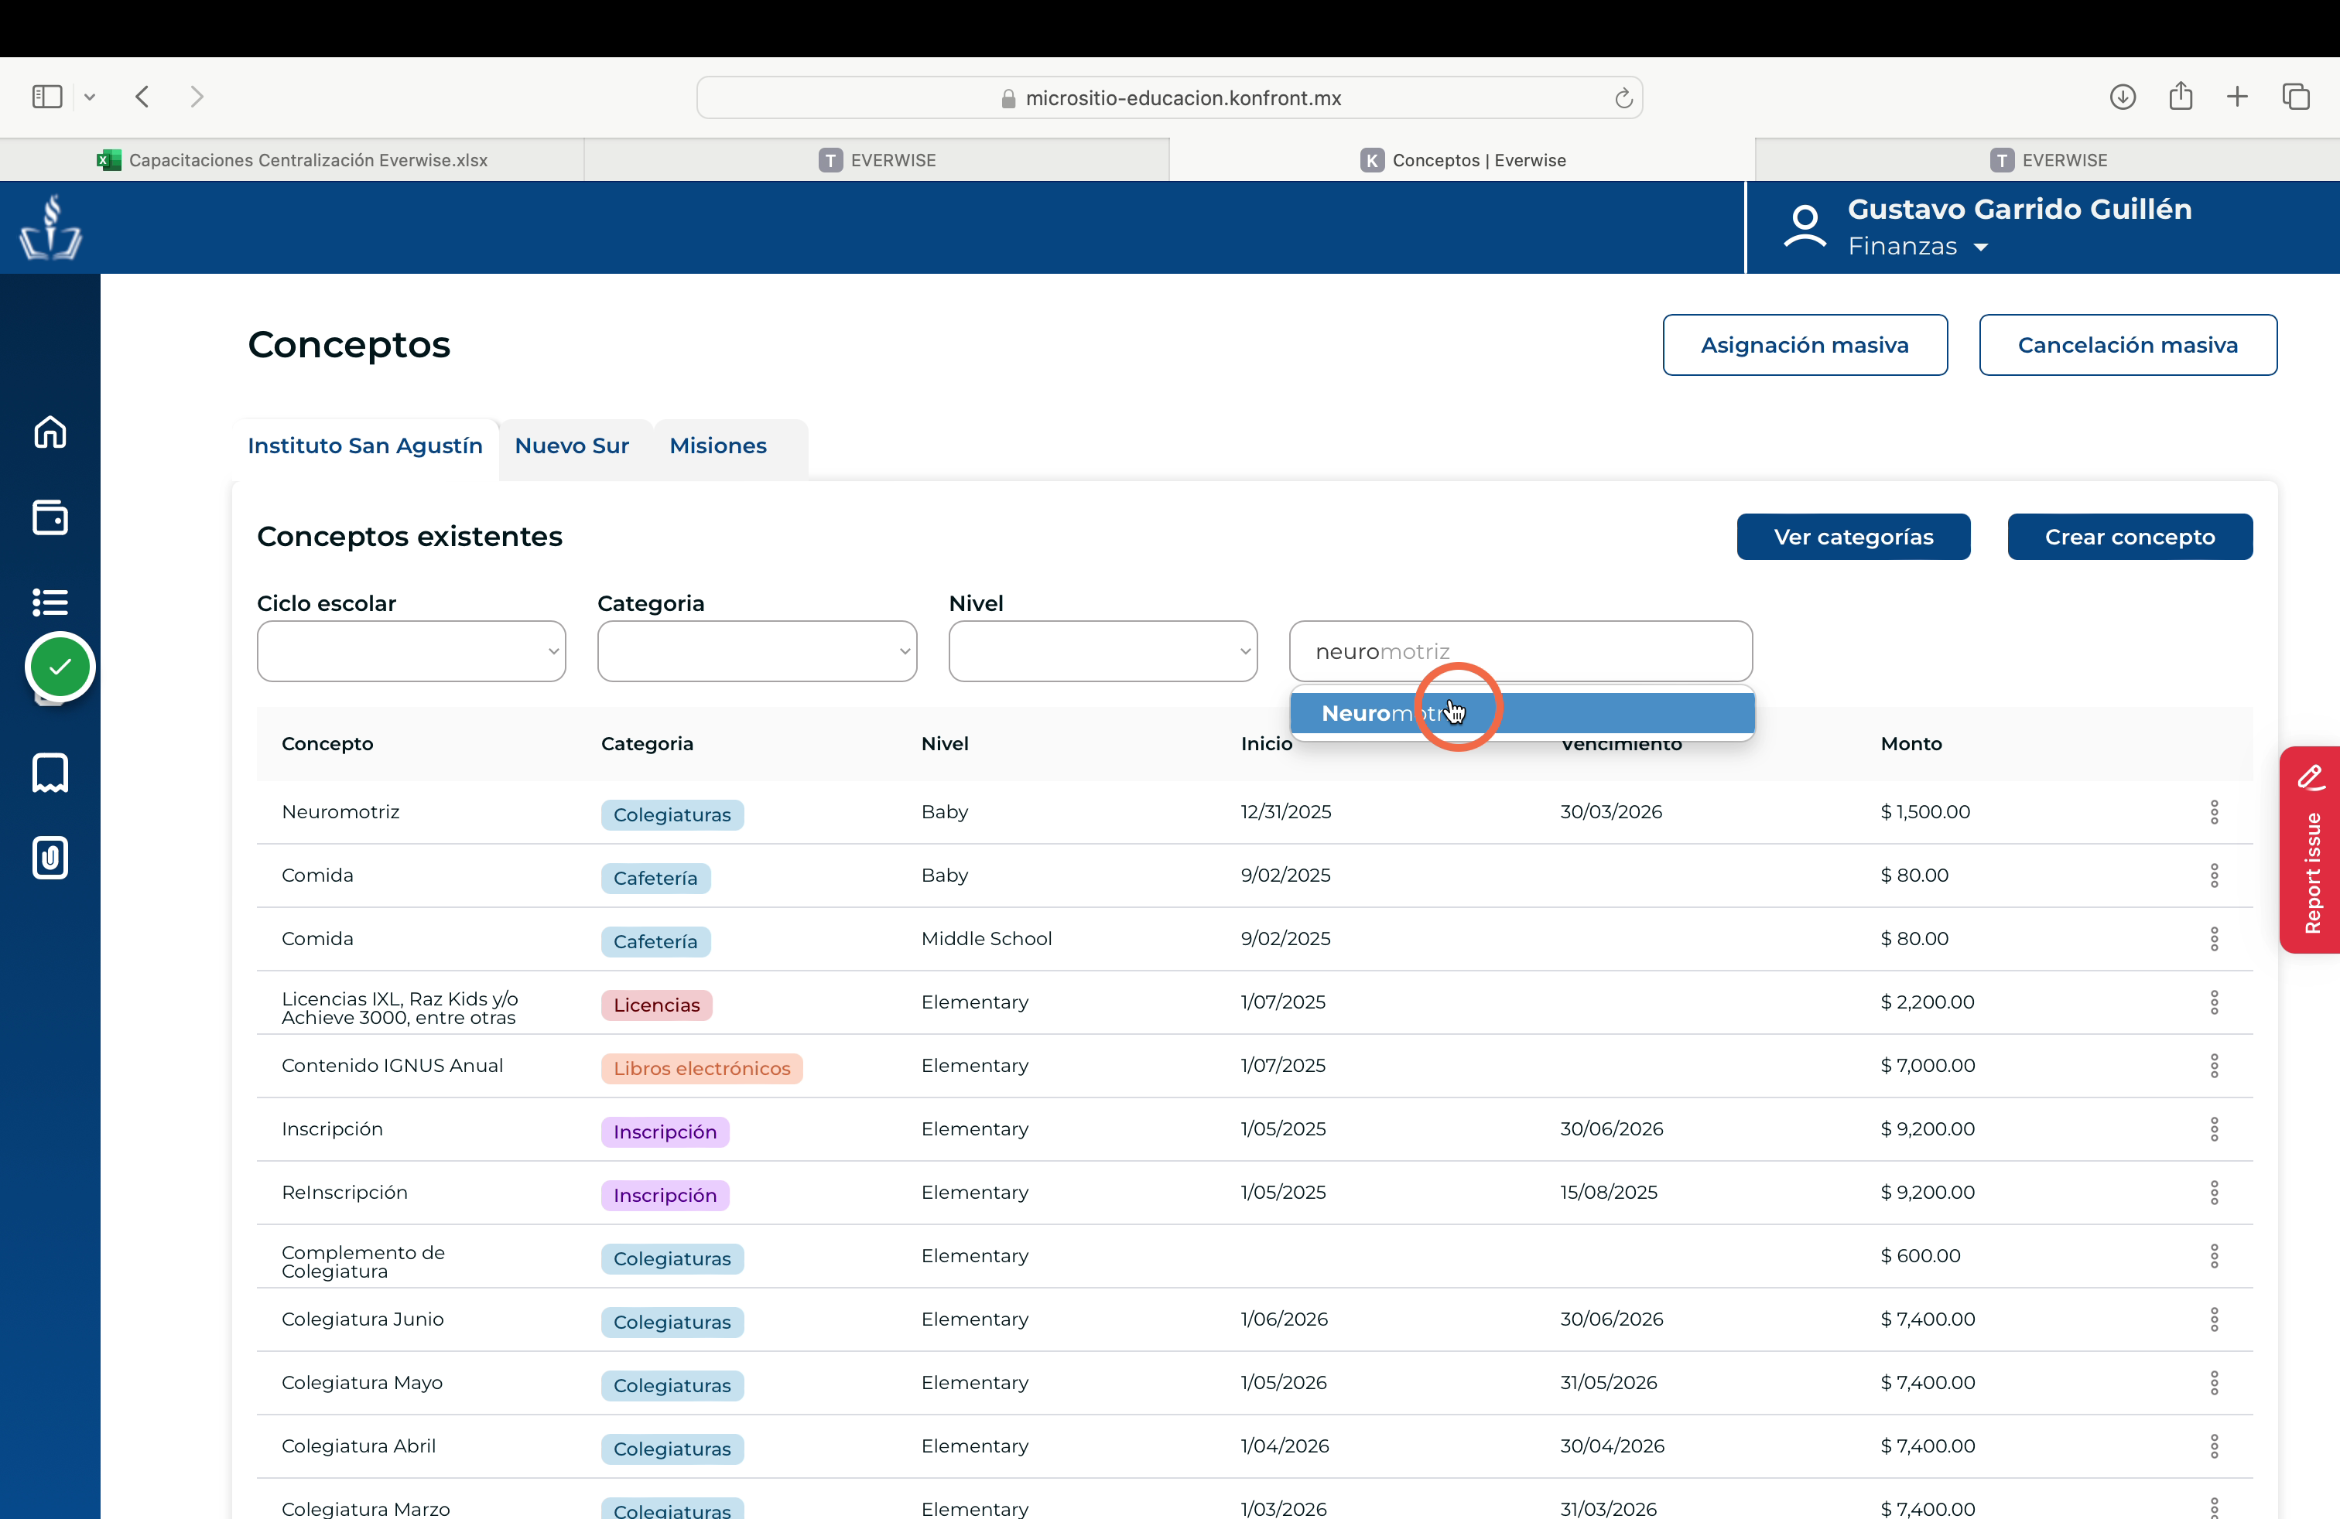Open the bookmark icon in the sidebar
This screenshot has width=2340, height=1519.
point(50,773)
